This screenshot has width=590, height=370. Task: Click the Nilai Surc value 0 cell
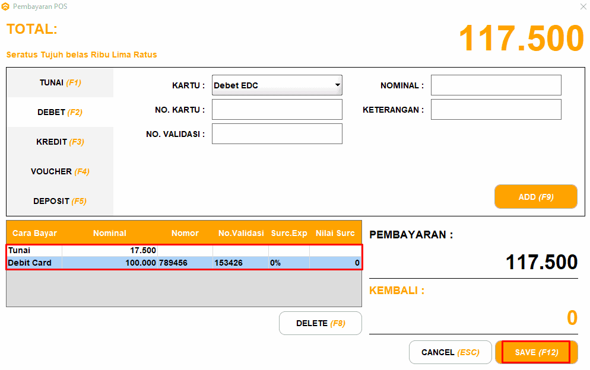point(335,263)
